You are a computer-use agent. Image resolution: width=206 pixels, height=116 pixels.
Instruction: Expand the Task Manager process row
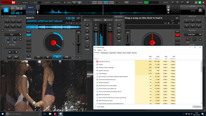[95, 73]
